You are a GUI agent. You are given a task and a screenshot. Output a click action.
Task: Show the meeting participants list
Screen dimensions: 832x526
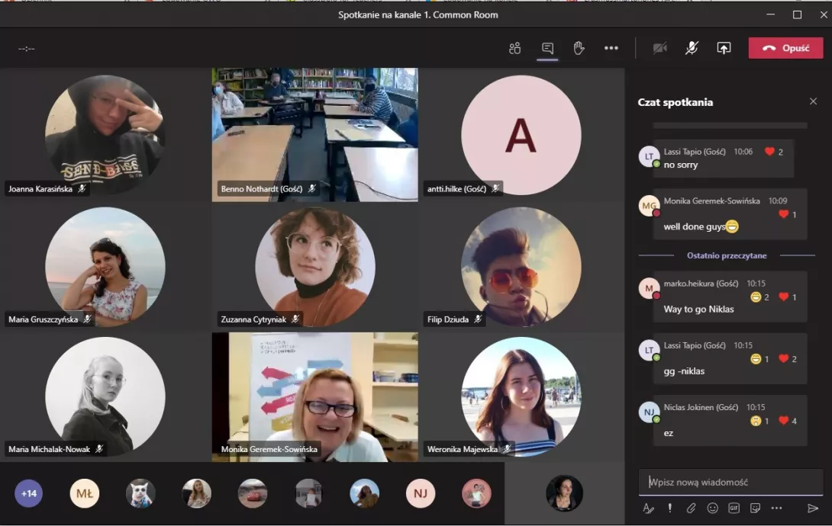[x=514, y=48]
